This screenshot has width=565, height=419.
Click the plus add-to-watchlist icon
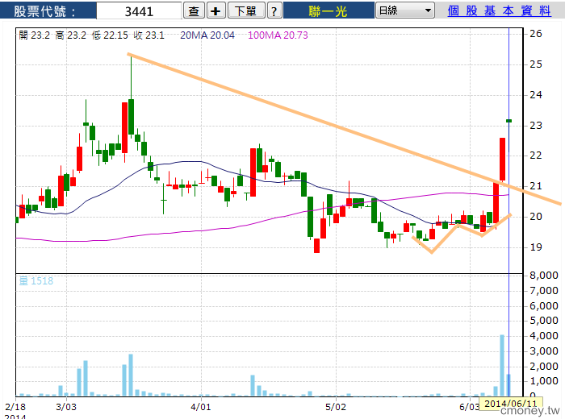216,10
